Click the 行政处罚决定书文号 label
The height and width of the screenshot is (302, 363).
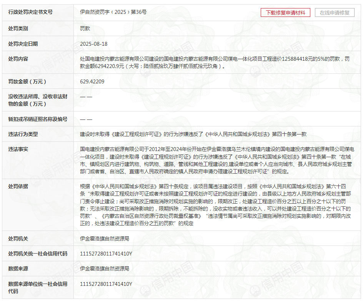pyautogui.click(x=30, y=12)
